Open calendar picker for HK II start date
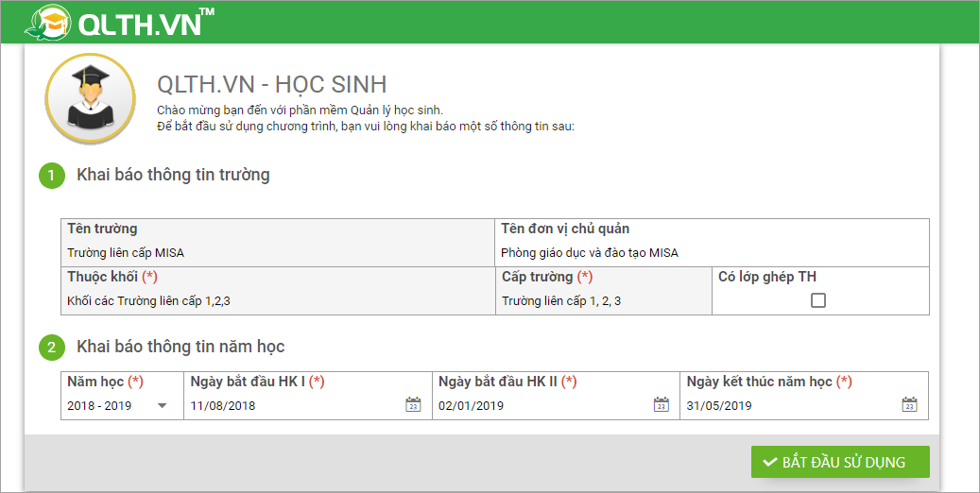This screenshot has height=493, width=980. (x=661, y=404)
